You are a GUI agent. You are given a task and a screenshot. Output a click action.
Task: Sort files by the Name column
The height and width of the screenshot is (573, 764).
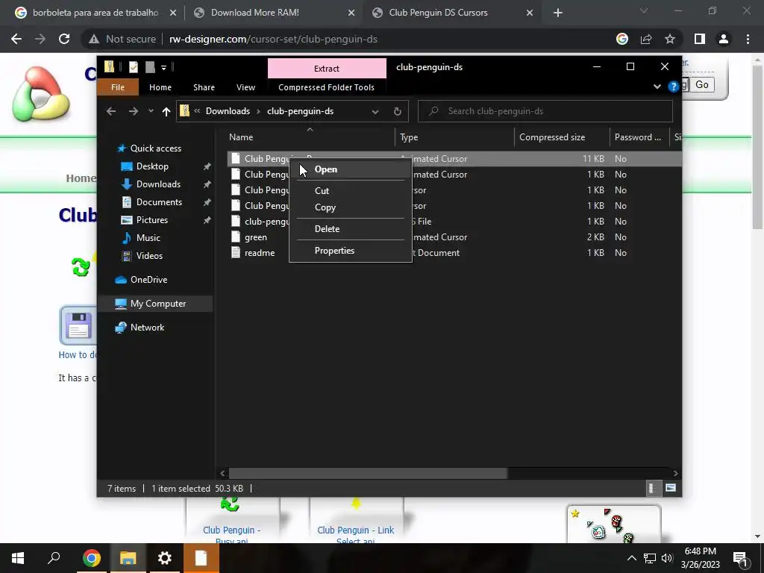pyautogui.click(x=310, y=137)
